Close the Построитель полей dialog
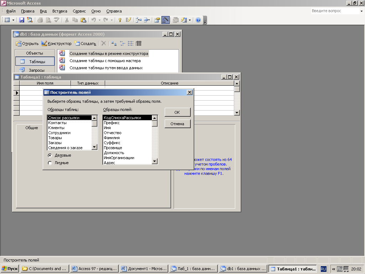The image size is (365, 274). [x=190, y=92]
